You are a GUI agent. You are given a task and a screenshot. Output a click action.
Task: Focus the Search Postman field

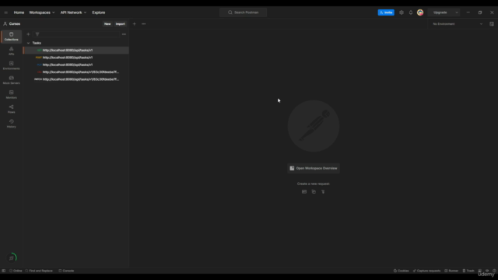tap(244, 12)
